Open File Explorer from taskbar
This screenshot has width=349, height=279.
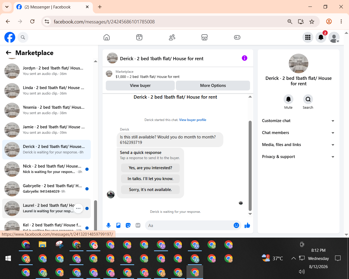[x=43, y=244]
